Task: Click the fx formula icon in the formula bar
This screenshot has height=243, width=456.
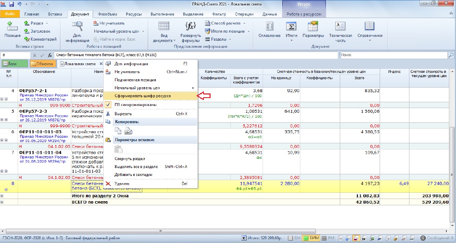Action: coord(50,55)
